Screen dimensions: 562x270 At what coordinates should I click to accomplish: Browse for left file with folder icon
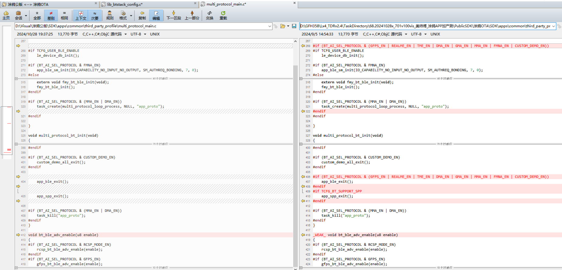coord(283,26)
